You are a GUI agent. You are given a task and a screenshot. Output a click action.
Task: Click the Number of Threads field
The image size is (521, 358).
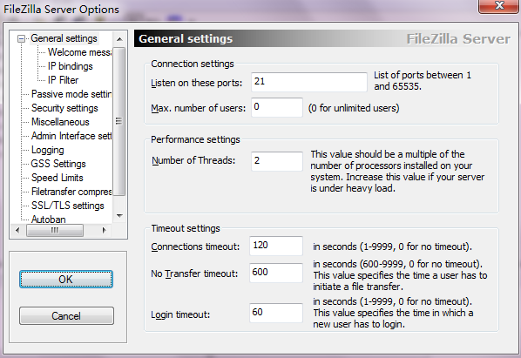point(277,161)
